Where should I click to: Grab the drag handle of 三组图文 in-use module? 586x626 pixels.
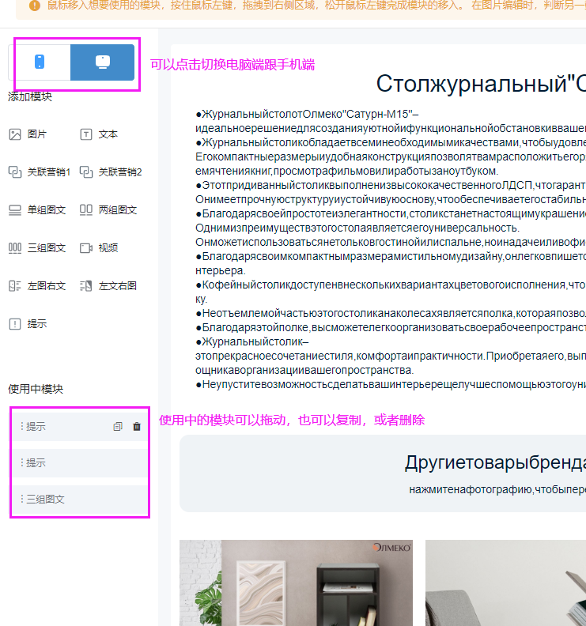(22, 499)
